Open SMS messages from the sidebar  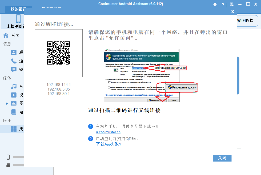[14, 69]
